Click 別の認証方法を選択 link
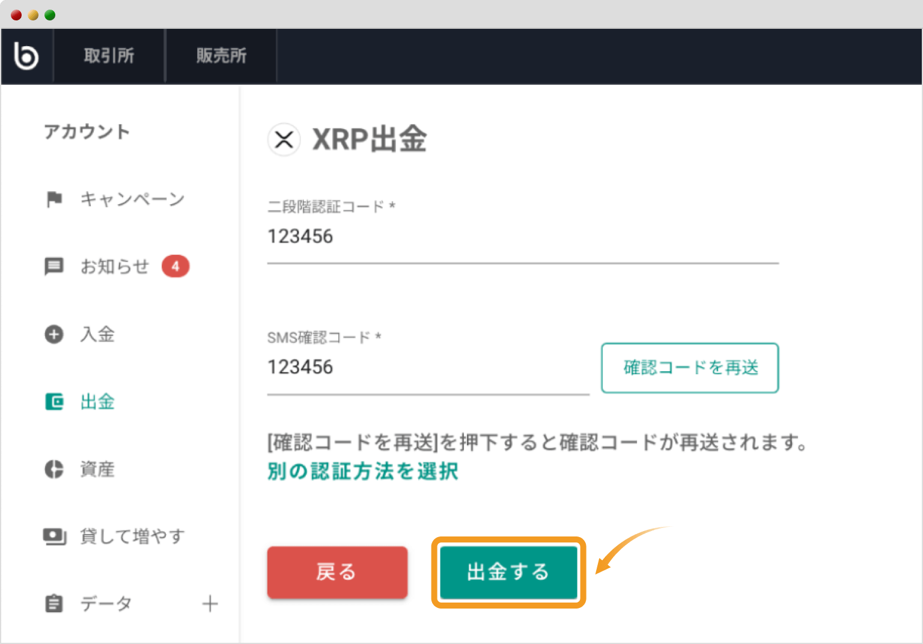Screen dimensions: 923x644 coord(363,471)
